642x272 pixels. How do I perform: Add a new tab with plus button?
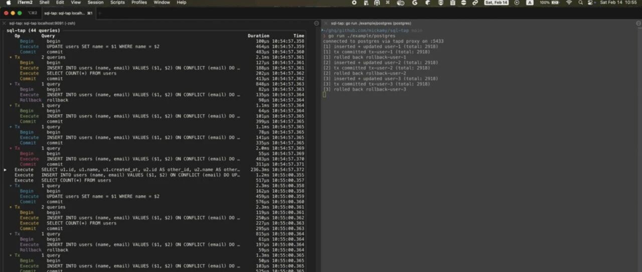coord(99,13)
